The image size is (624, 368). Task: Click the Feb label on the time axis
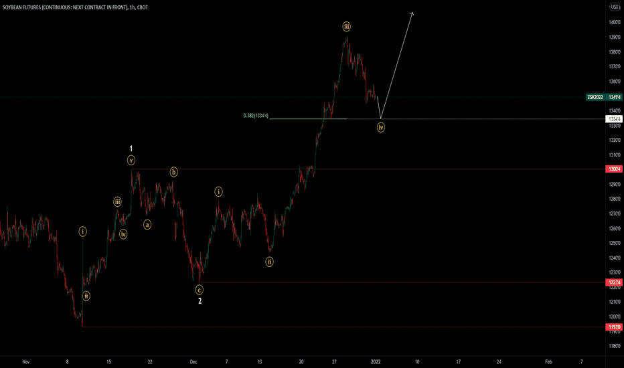point(548,361)
